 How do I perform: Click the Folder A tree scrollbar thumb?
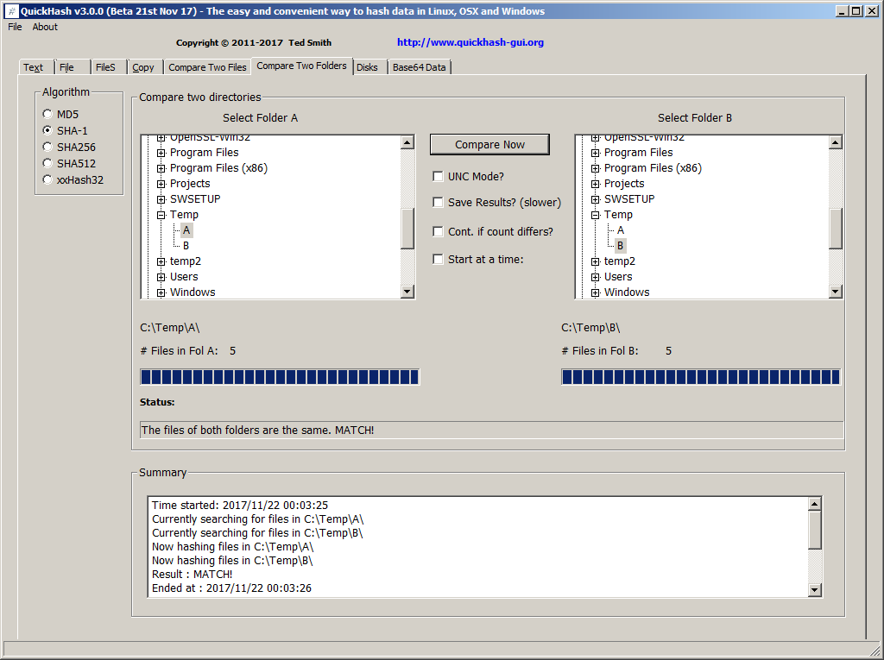(x=407, y=229)
